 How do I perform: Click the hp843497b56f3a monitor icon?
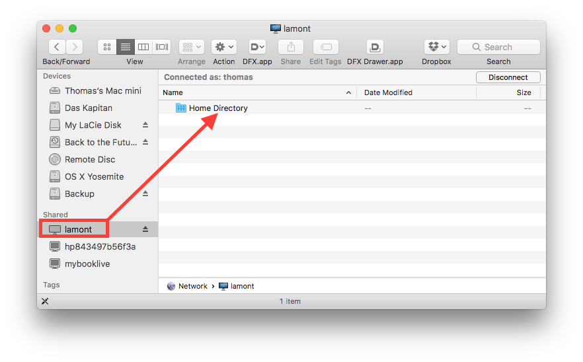[x=55, y=246]
